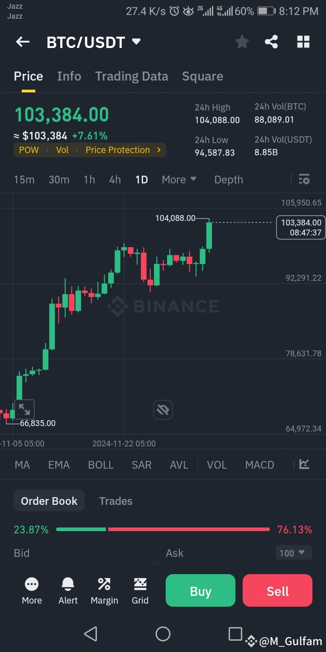Toggle the MA indicator

tap(22, 465)
